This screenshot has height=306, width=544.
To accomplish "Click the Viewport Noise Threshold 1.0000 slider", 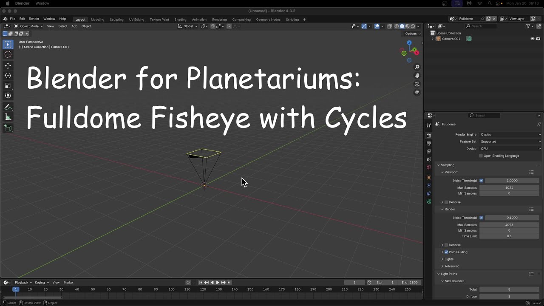I will click(x=512, y=181).
